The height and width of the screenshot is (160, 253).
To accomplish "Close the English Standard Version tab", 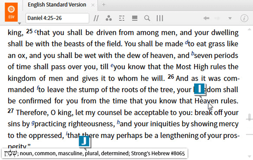I will point(94,5).
